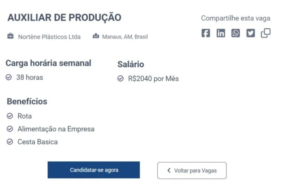Image resolution: width=284 pixels, height=186 pixels.
Task: Click the AUXILIAR DE PRODUÇÃO job title
Action: [x=64, y=17]
